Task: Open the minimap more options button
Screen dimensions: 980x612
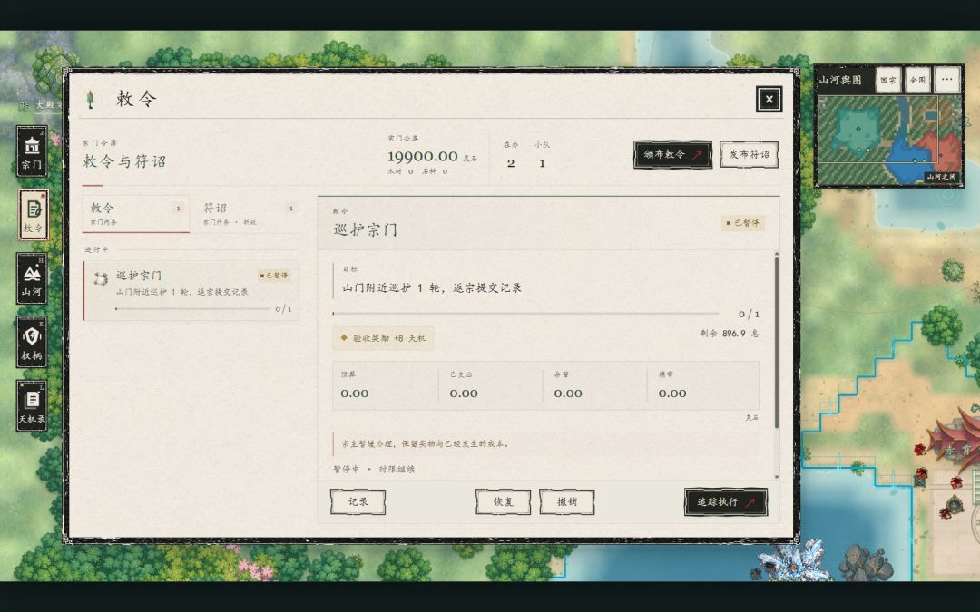Action: [x=946, y=80]
